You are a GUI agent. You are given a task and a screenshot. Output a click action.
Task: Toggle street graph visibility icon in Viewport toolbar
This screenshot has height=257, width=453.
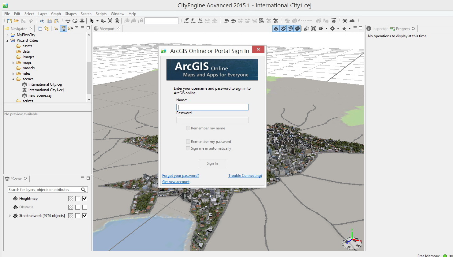[283, 28]
